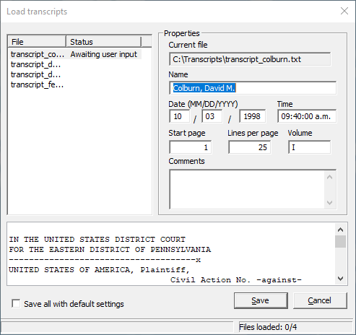Click the Current file path field
The image size is (356, 335).
[250, 59]
